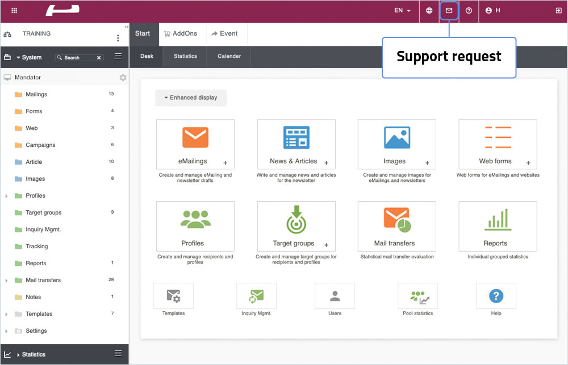This screenshot has width=568, height=365.
Task: Click the help question mark in header
Action: pyautogui.click(x=469, y=10)
